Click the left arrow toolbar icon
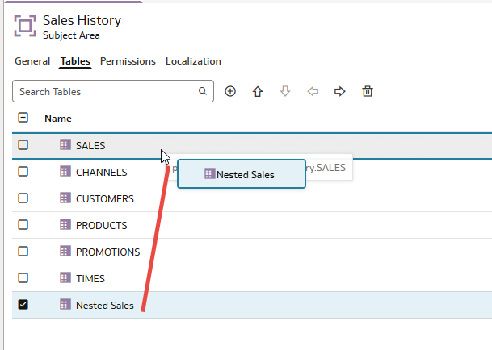The height and width of the screenshot is (350, 492). coord(313,92)
